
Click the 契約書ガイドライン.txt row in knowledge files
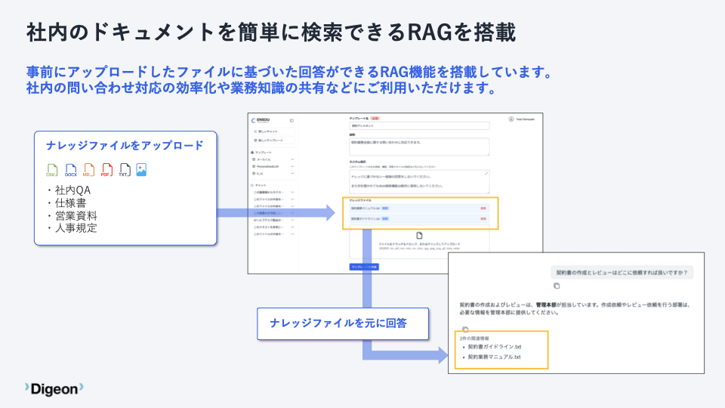coord(419,219)
